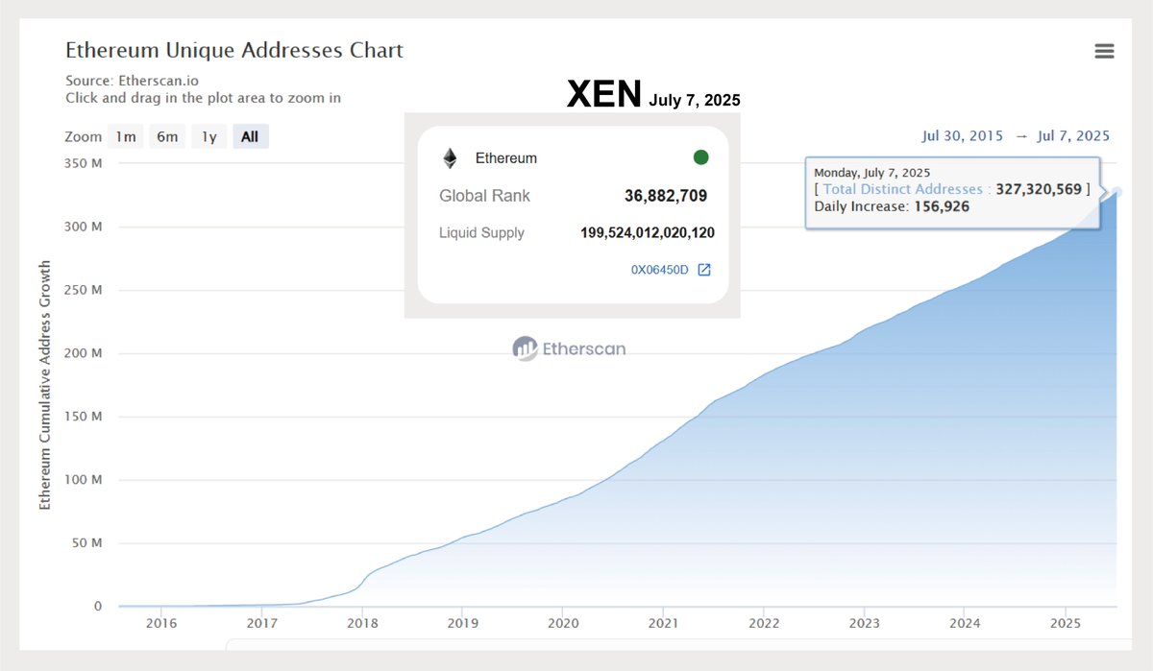
Task: Click the Ethereum diamond logo in card
Action: pyautogui.click(x=450, y=158)
